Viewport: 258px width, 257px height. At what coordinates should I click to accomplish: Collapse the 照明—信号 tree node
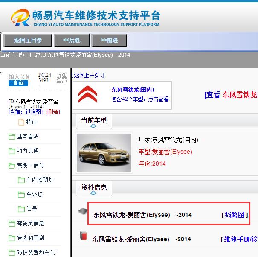[30, 165]
